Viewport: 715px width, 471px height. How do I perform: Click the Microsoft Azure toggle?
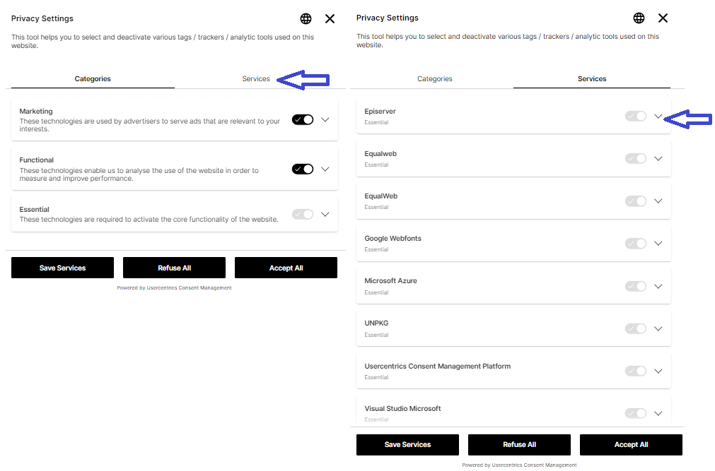(x=636, y=286)
